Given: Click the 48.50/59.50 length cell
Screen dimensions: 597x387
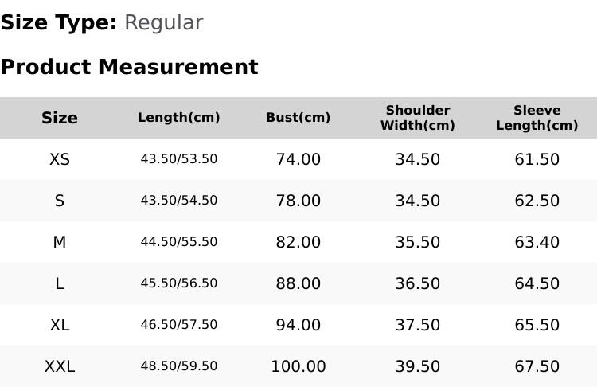Looking at the screenshot, I should 179,366.
